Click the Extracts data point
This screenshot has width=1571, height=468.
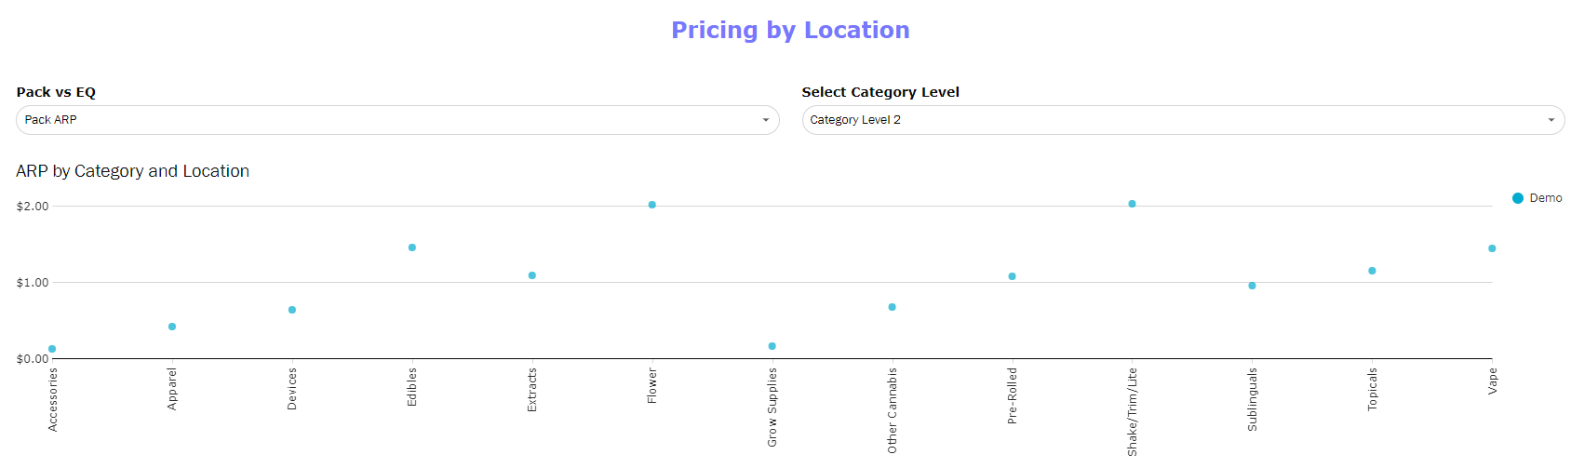[532, 275]
